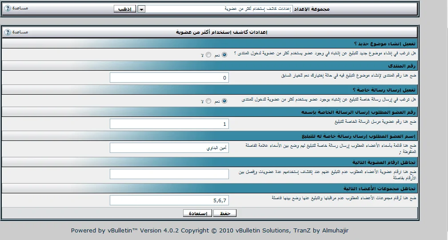Select لا for creating a new topic
Viewport: 448px width, 240px height.
[x=208, y=55]
